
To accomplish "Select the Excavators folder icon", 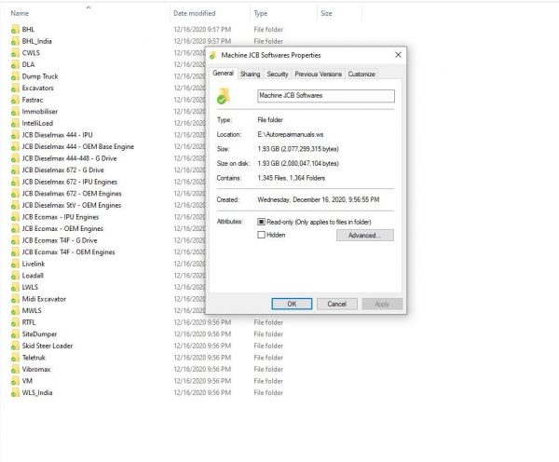I will (15, 88).
